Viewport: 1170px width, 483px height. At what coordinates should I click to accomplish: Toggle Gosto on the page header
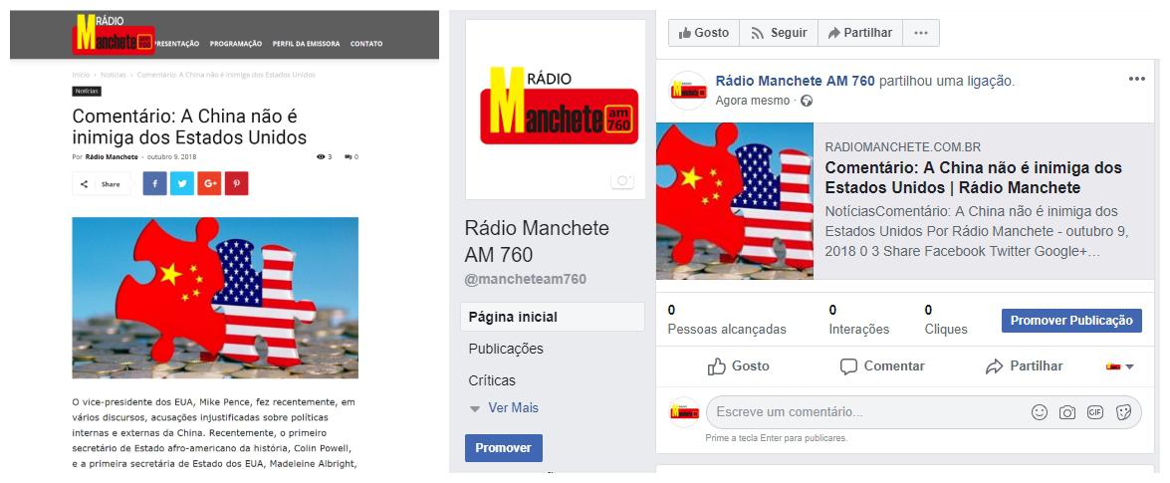(x=704, y=33)
